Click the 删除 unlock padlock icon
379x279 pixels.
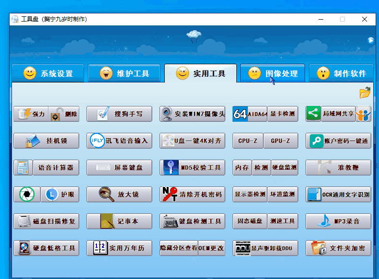coord(64,114)
